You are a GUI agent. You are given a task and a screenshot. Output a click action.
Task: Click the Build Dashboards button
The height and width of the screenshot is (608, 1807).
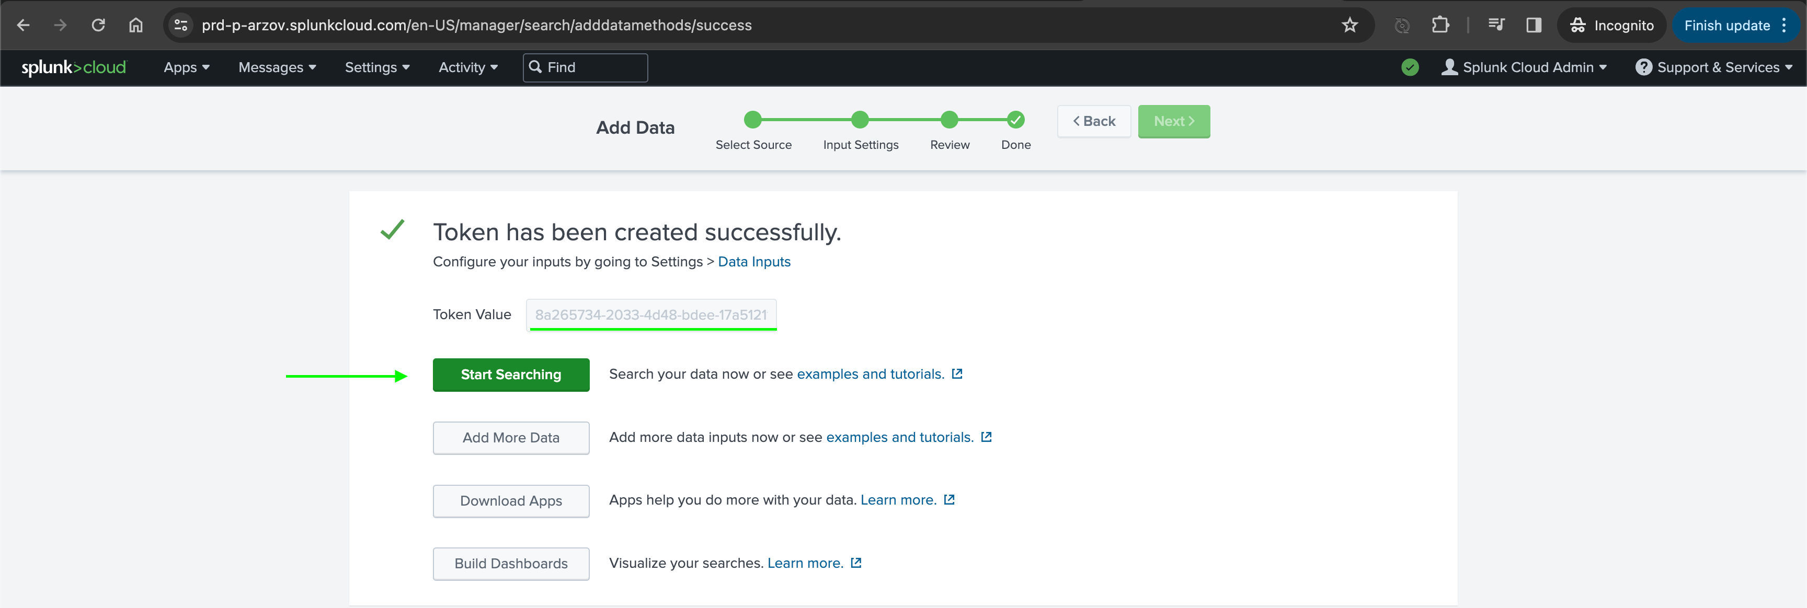[x=511, y=564]
